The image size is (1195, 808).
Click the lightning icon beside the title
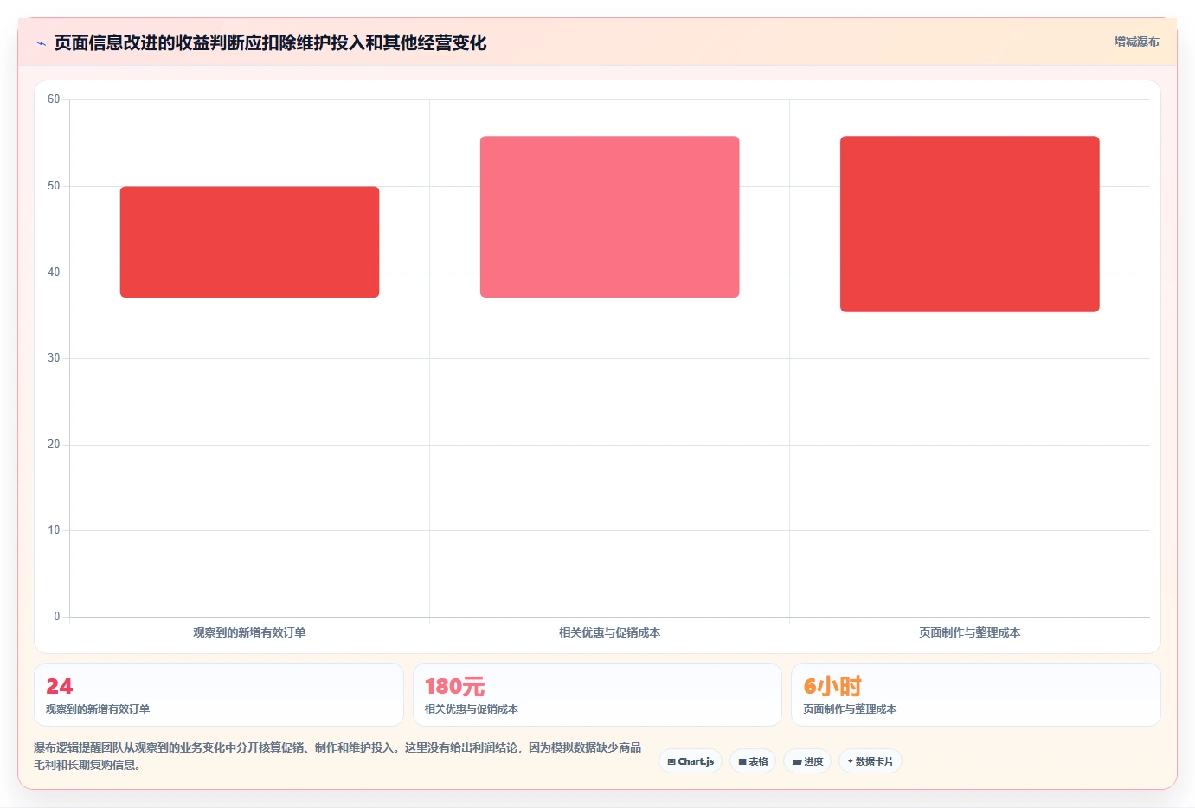click(x=41, y=43)
